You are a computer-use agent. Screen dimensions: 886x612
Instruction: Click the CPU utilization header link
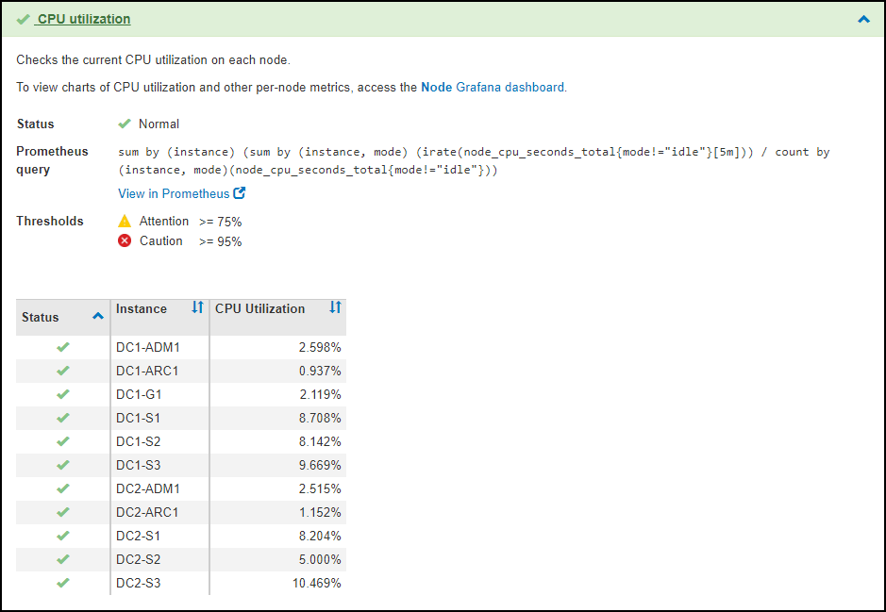tap(84, 19)
